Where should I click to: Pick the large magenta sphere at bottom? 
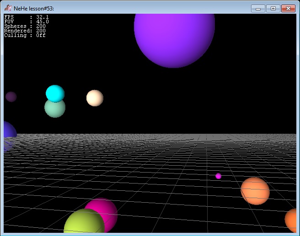[106, 209]
